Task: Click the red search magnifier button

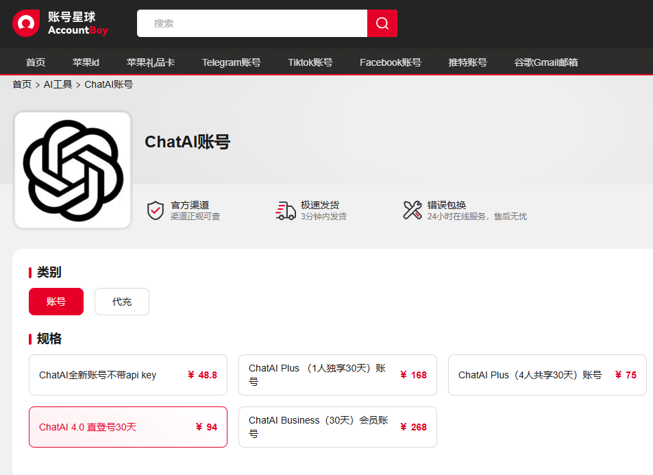Action: (382, 23)
